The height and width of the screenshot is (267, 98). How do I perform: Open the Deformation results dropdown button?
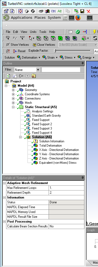[29, 58]
